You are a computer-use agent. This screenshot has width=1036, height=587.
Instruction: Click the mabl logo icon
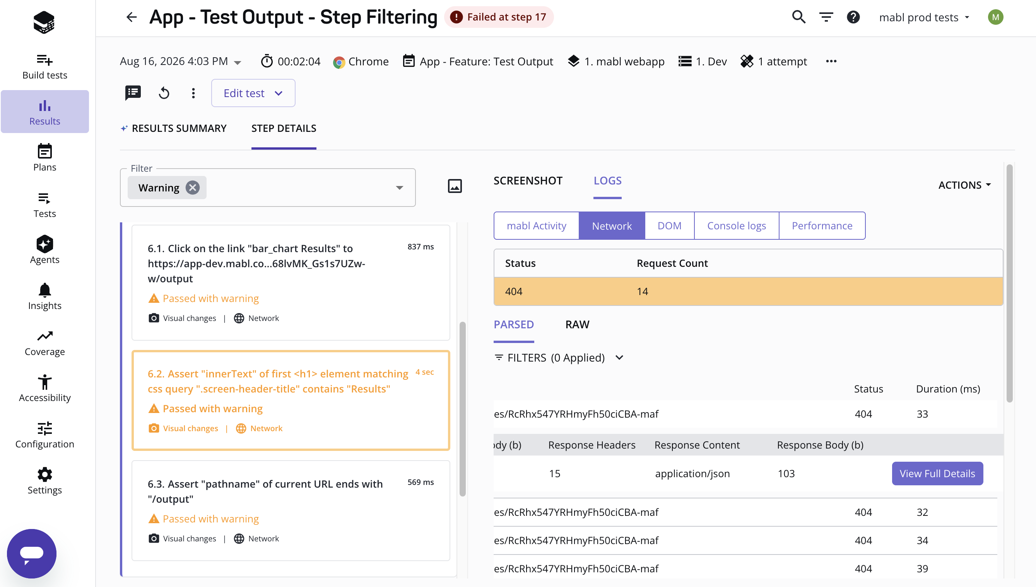click(44, 22)
